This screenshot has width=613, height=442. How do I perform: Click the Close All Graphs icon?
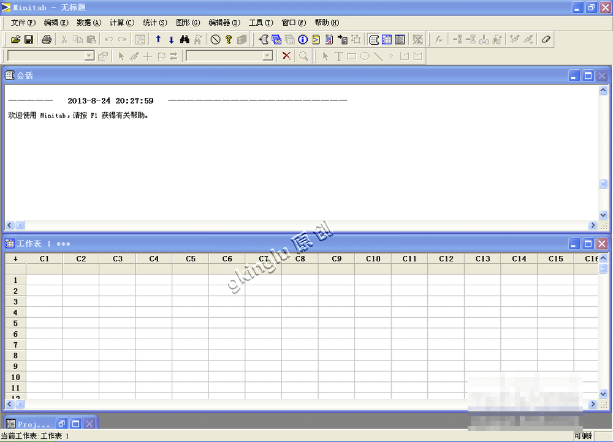tap(418, 39)
